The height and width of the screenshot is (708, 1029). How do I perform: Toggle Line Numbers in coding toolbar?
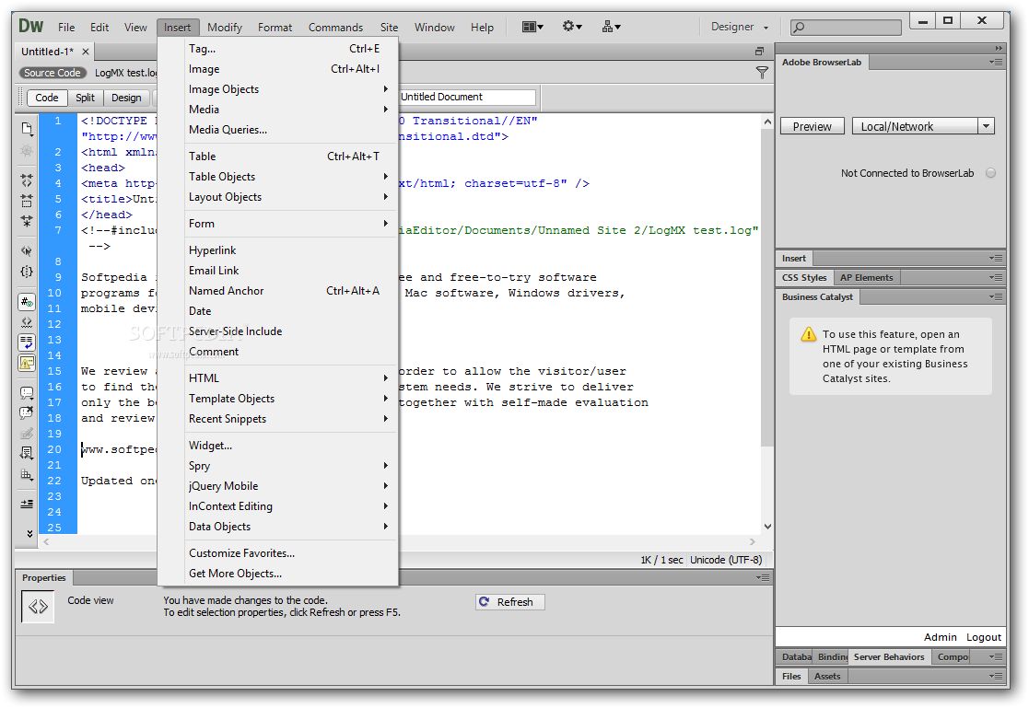click(26, 302)
